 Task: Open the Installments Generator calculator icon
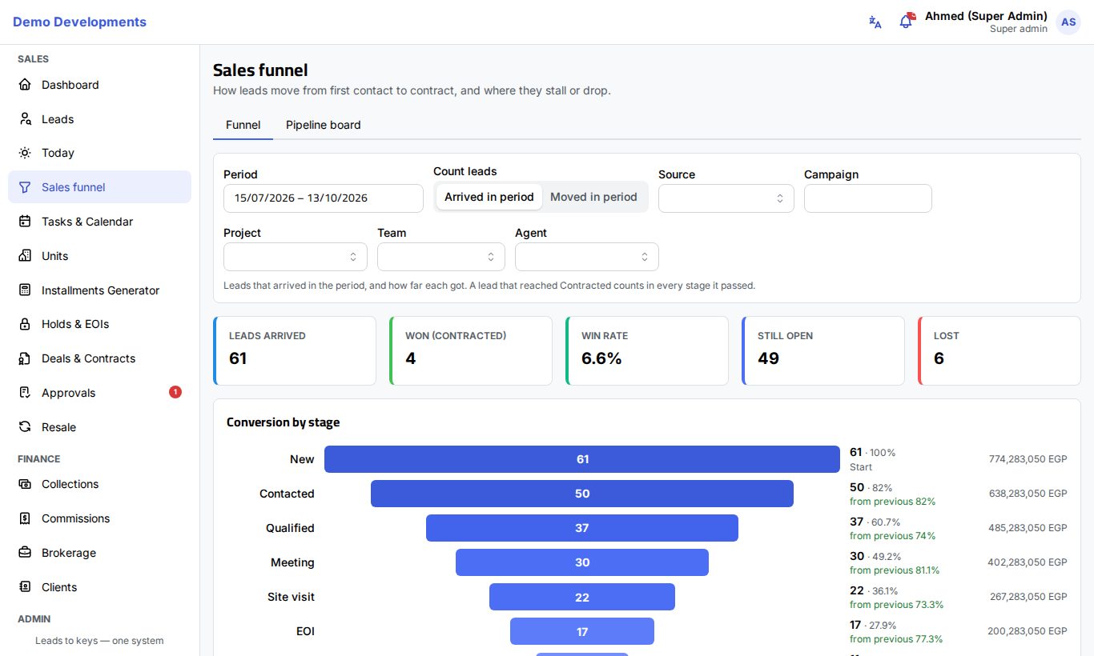[25, 290]
